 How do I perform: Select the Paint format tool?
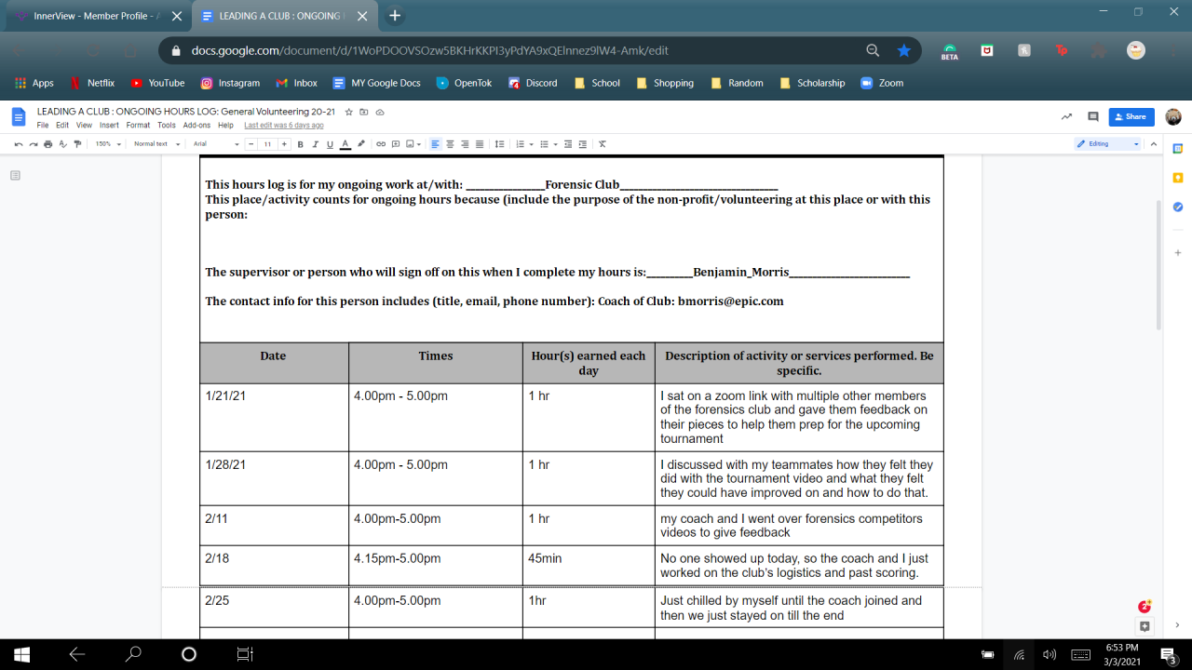[x=77, y=144]
